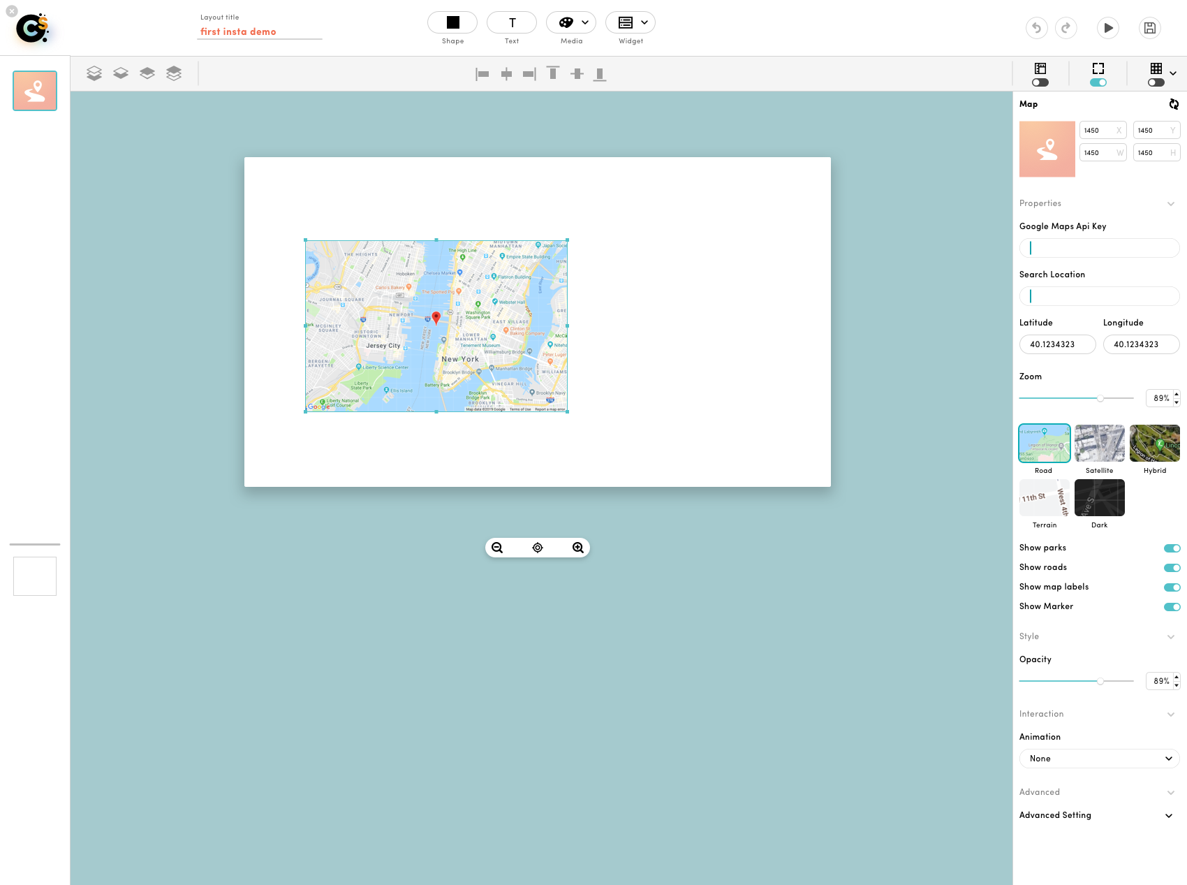
Task: Zoom in the canvas with plus magnifier
Action: tap(578, 548)
